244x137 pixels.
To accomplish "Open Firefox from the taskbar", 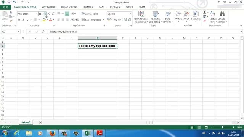I will click(52, 133).
